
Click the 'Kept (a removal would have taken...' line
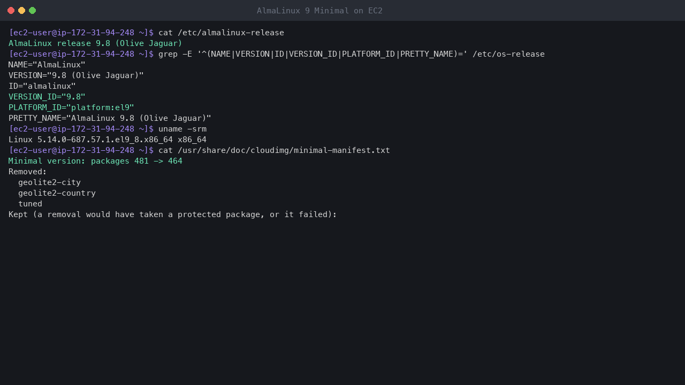click(173, 214)
